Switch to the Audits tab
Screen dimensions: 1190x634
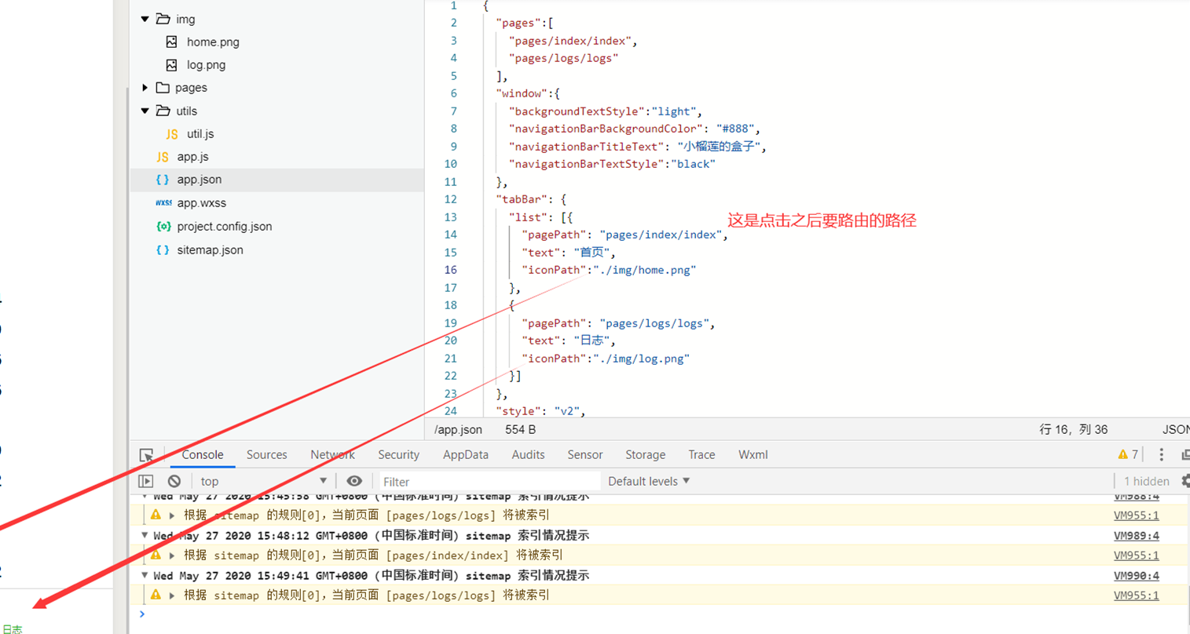[x=528, y=455]
